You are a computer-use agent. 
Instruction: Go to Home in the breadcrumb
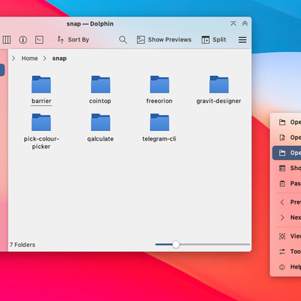[29, 59]
